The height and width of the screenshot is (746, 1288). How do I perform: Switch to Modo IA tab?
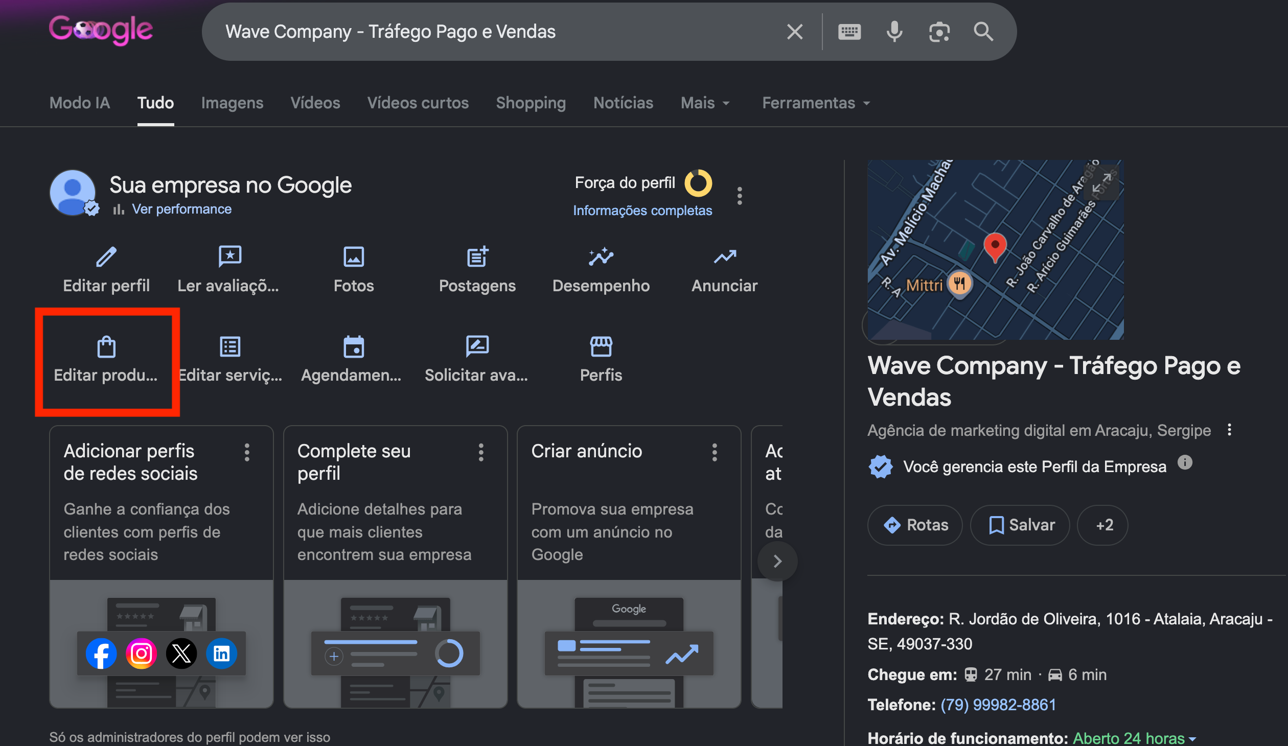tap(80, 103)
